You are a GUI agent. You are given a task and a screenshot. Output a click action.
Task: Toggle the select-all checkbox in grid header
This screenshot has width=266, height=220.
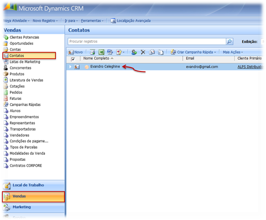pyautogui.click(x=73, y=59)
